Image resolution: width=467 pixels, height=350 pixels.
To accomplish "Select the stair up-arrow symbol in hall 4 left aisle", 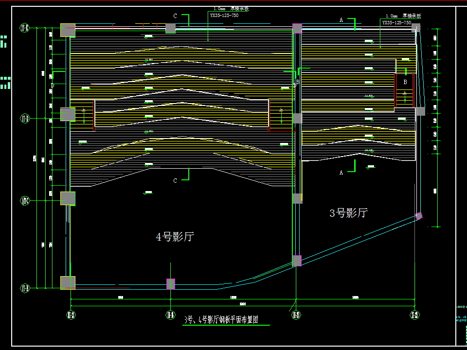I will point(84,116).
